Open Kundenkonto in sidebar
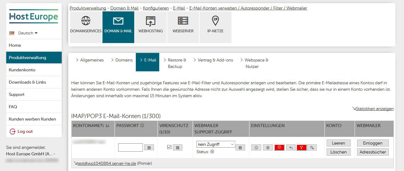 click(34, 70)
